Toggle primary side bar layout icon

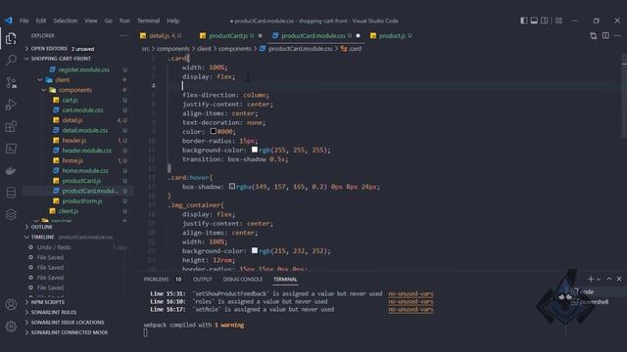tap(524, 21)
